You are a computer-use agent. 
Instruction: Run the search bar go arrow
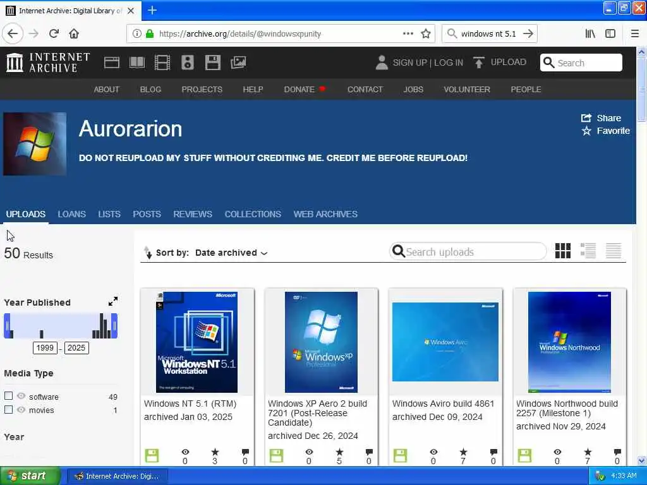[x=528, y=34]
